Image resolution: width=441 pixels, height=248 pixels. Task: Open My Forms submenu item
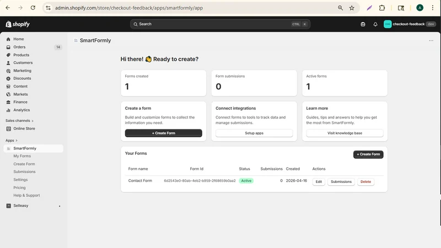[x=22, y=156]
